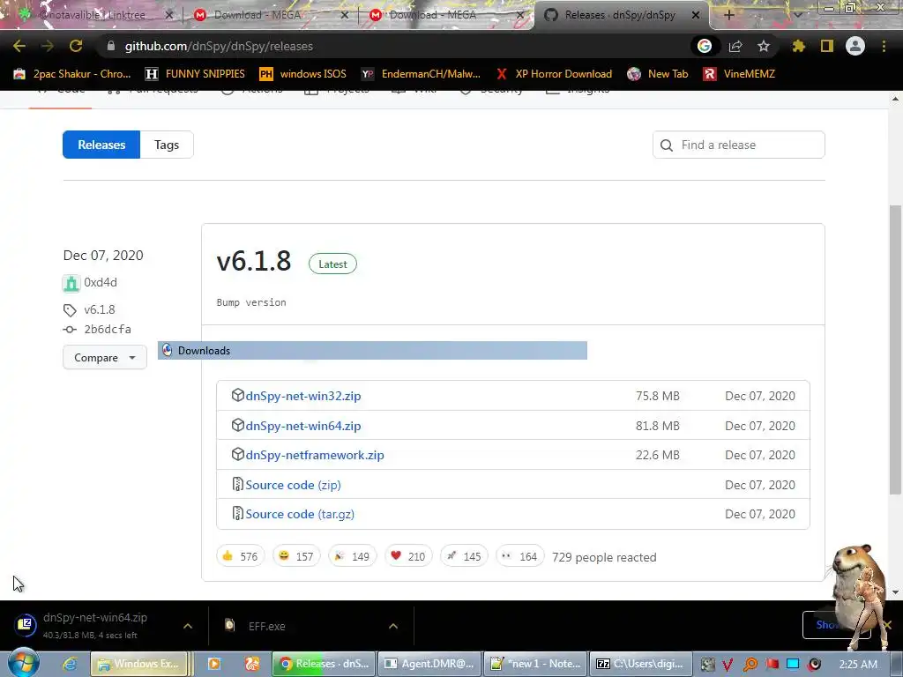Click the page vertical scrollbar thumb
903x677 pixels.
[895, 350]
